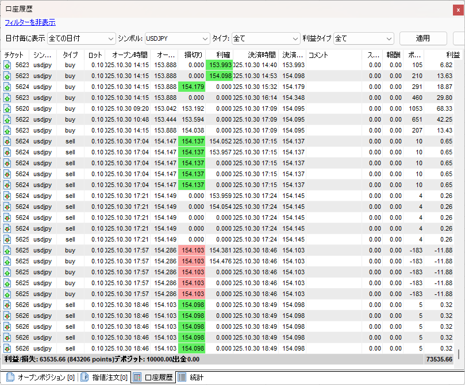Click the buy icon on the 42.25 profit row
The height and width of the screenshot is (385, 465).
[x=7, y=119]
